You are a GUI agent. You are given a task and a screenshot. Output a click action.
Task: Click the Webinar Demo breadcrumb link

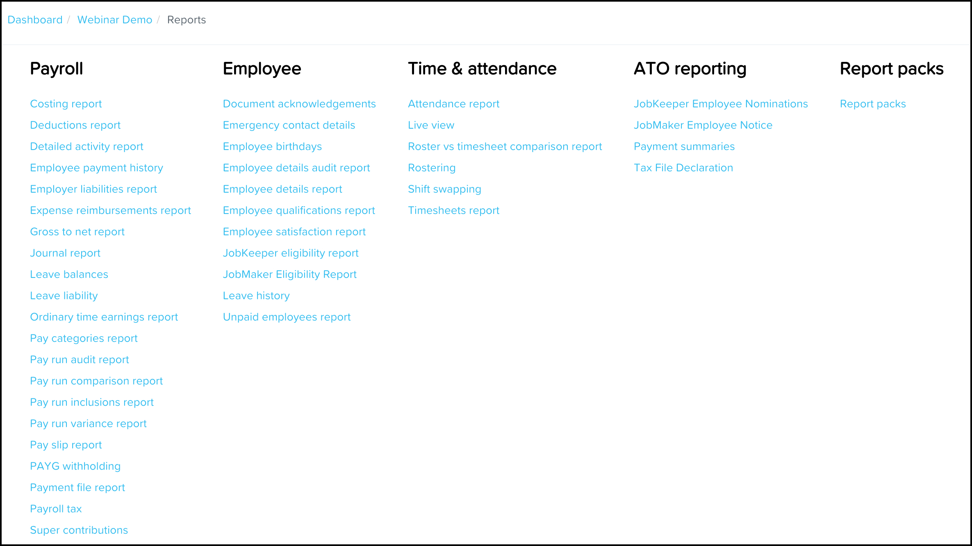coord(115,19)
